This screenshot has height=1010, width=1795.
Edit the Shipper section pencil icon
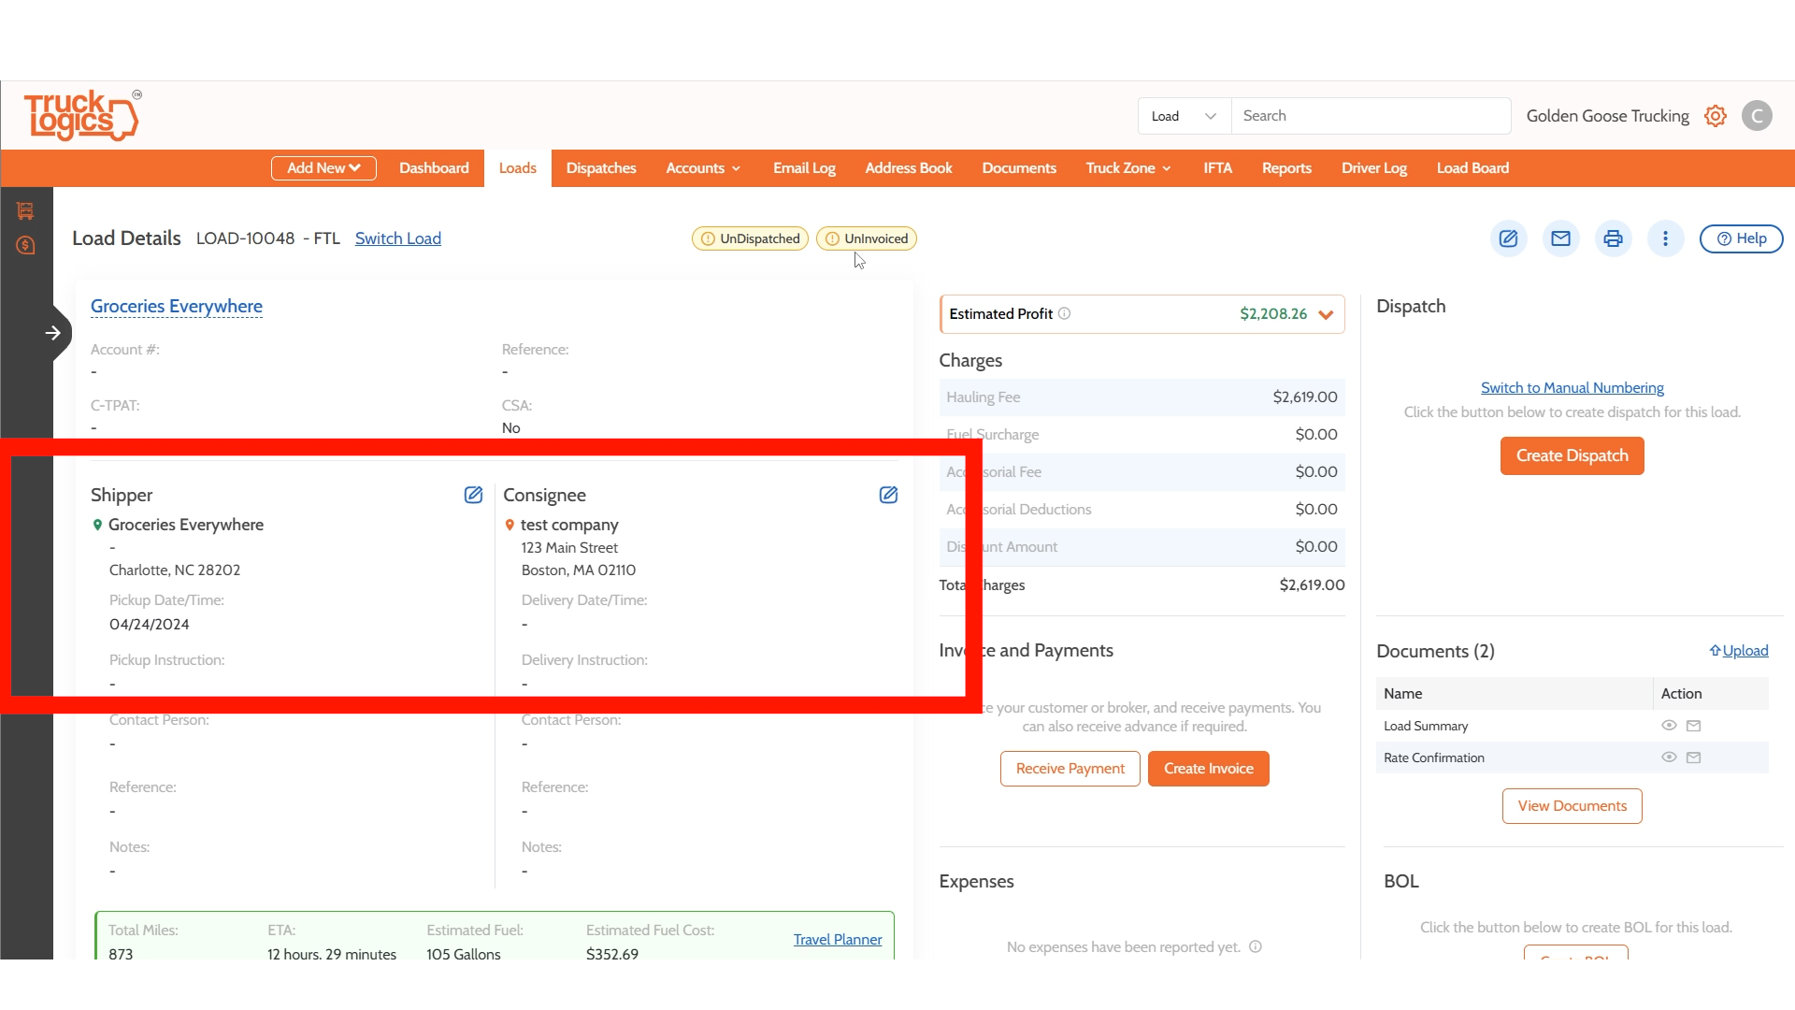(x=474, y=495)
